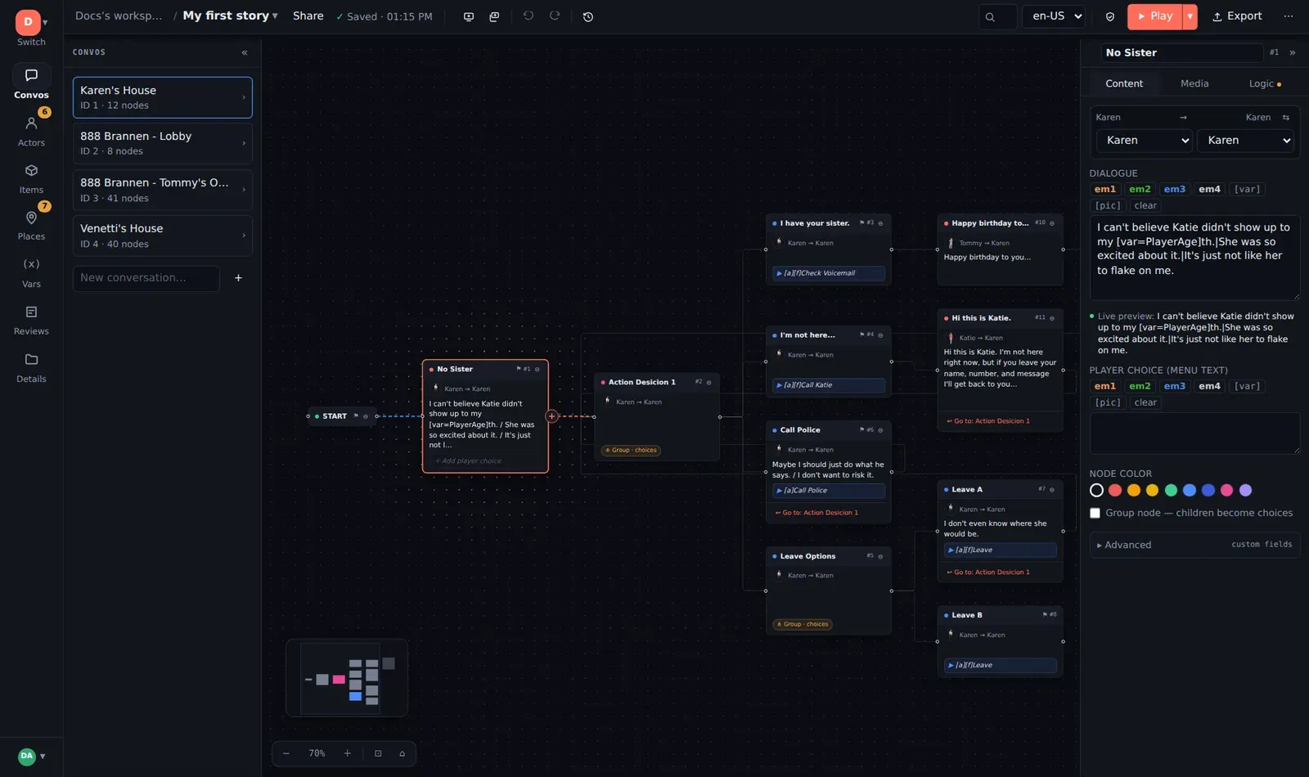Switch to the Logic tab

tap(1265, 83)
